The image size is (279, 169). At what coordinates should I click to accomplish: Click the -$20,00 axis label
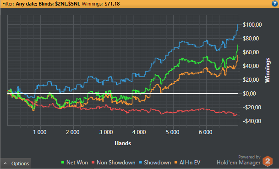[x=252, y=107]
